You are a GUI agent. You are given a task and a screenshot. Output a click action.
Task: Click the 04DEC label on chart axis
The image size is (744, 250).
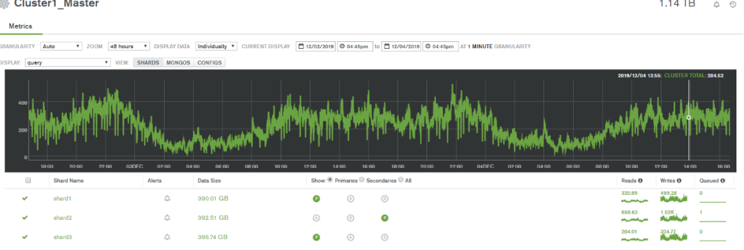click(x=485, y=167)
